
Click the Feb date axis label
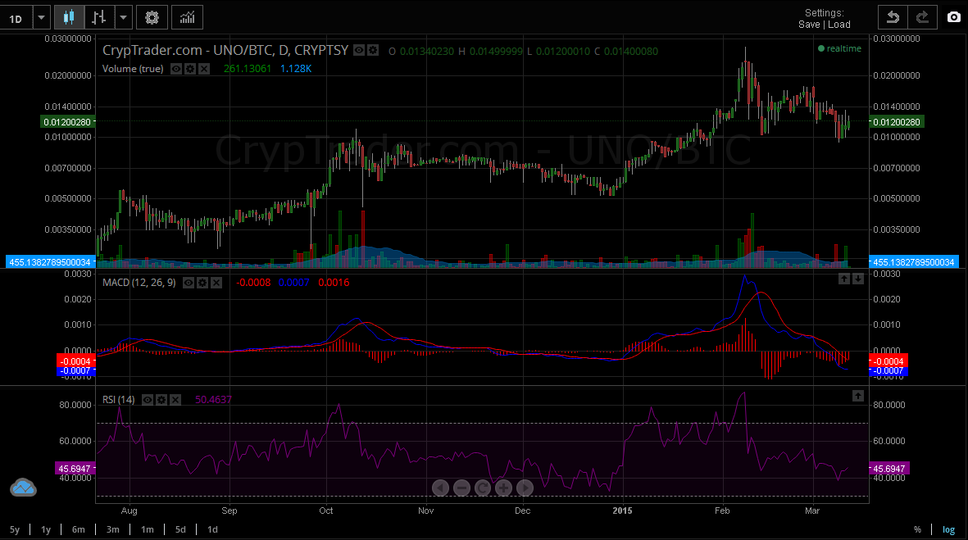click(722, 511)
